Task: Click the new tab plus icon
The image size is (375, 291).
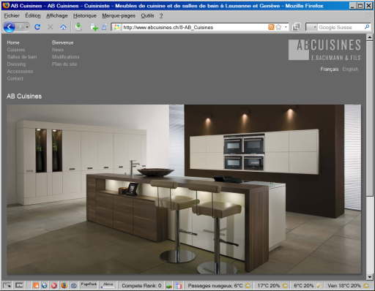Action: point(94,27)
